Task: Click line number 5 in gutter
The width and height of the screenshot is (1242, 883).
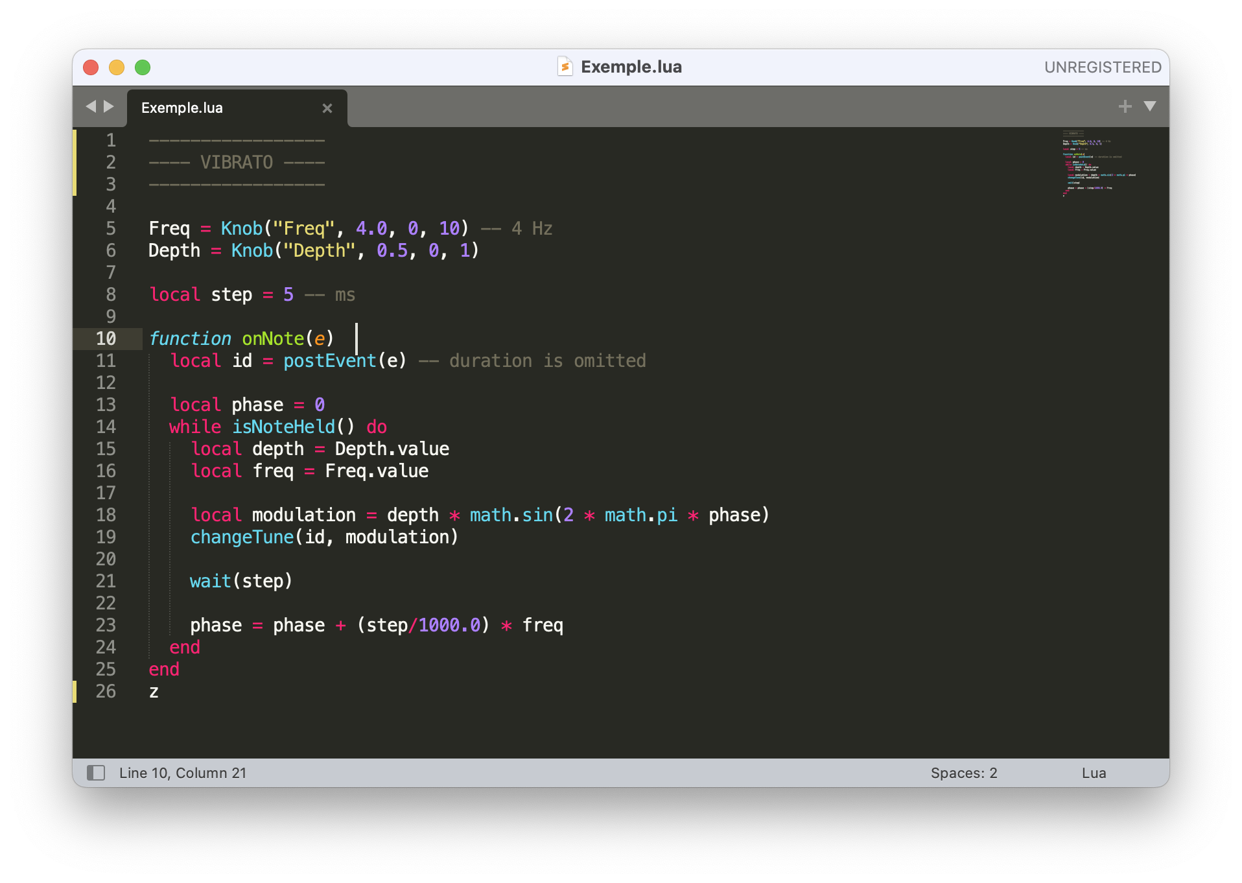Action: [111, 228]
